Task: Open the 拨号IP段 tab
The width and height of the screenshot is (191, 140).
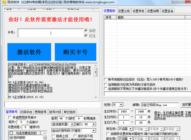Action: 55,112
